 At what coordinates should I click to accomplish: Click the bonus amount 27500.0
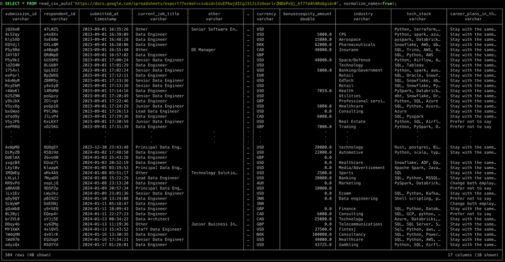click(323, 230)
